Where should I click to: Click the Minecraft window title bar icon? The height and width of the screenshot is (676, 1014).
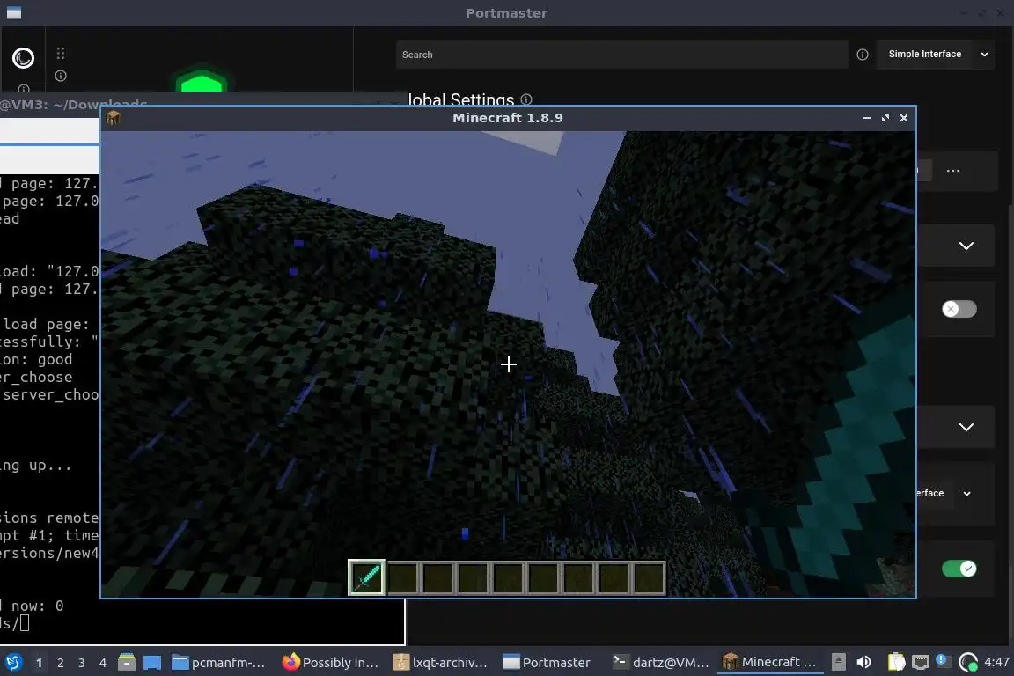pos(114,118)
